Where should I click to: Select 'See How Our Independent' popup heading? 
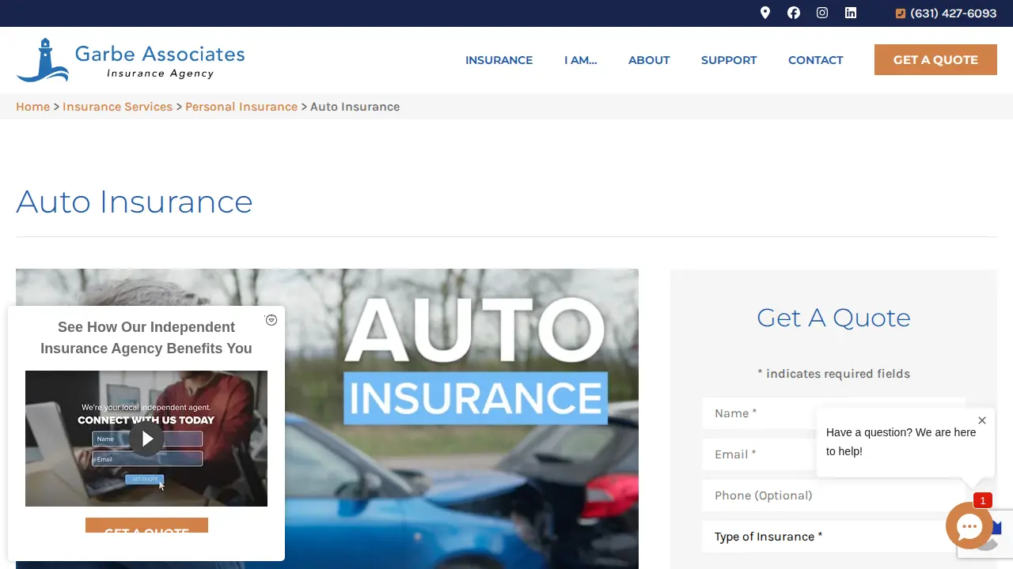(146, 337)
